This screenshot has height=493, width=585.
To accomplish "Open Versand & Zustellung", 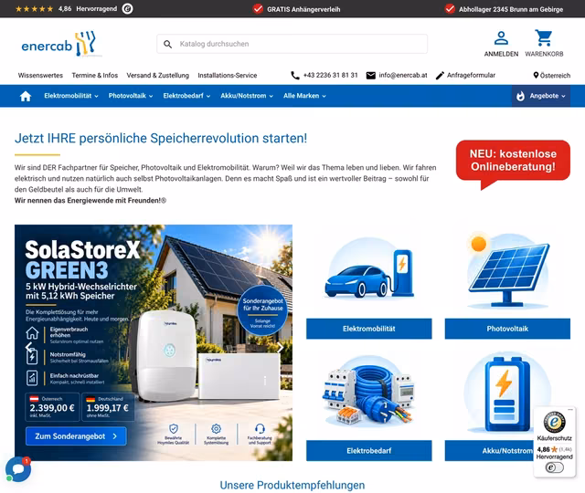I will [x=158, y=76].
